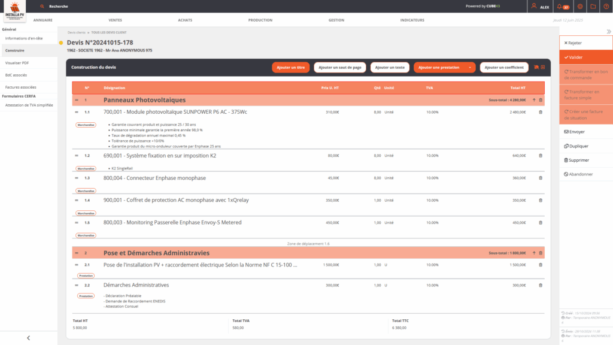Open the PRODUCTION menu
The height and width of the screenshot is (345, 613).
click(x=260, y=20)
